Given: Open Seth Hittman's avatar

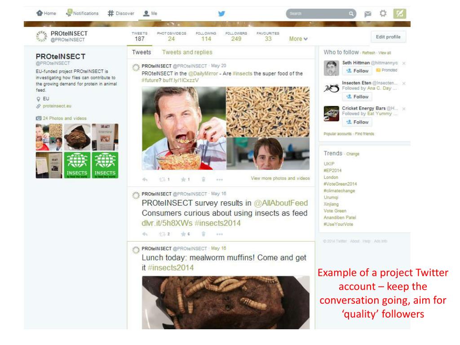Looking at the screenshot, I should [331, 68].
